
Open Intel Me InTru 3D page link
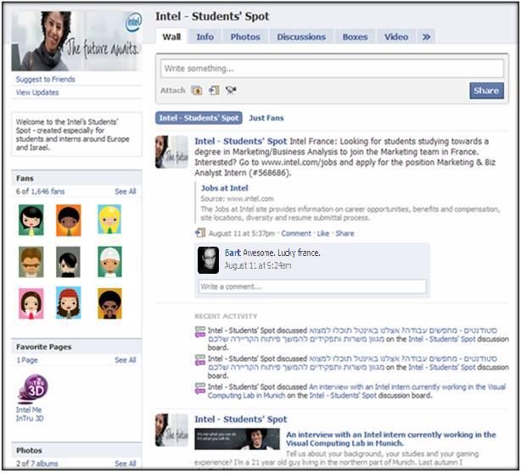(x=30, y=414)
